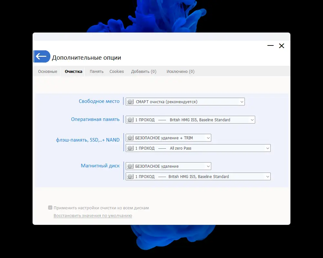Screen dimensions: 323x258
Task: Click Восстановить значения по умолчанию link
Action: (93, 216)
